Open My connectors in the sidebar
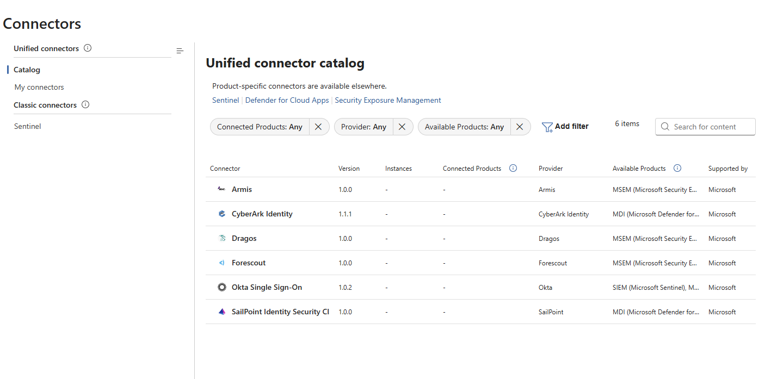The height and width of the screenshot is (379, 771). pos(39,87)
